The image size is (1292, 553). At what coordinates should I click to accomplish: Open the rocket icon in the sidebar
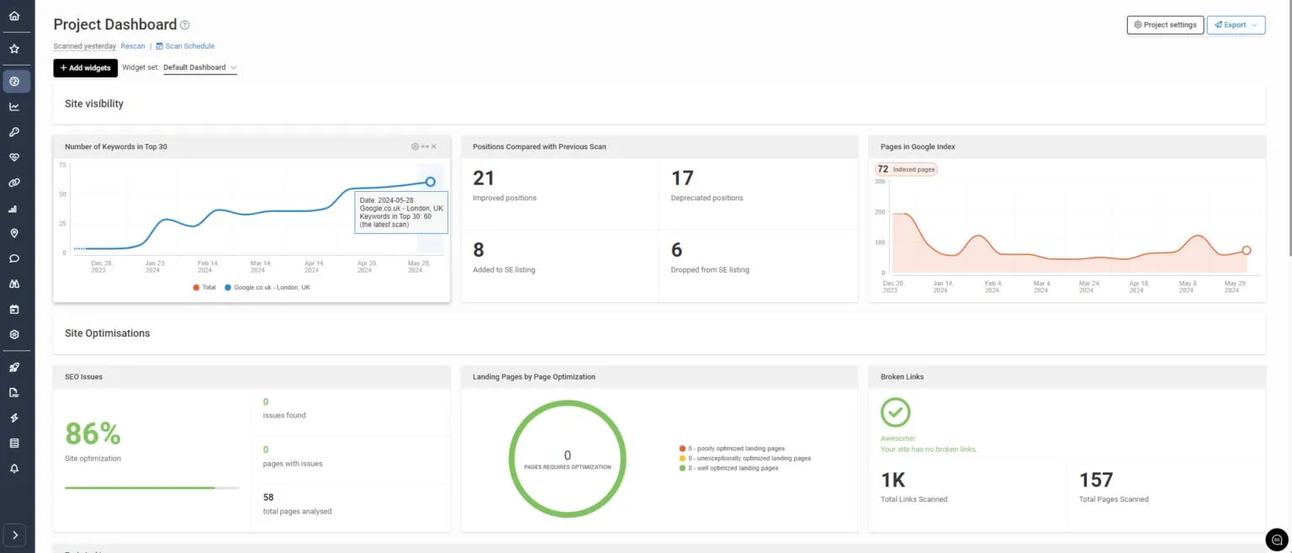click(x=14, y=368)
